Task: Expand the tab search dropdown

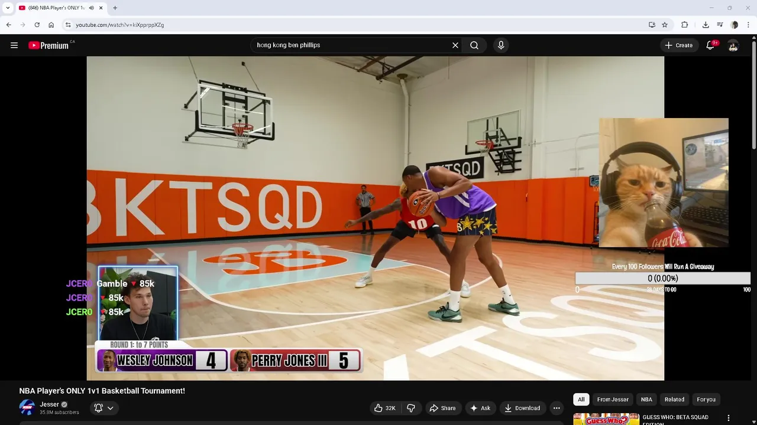Action: [8, 8]
